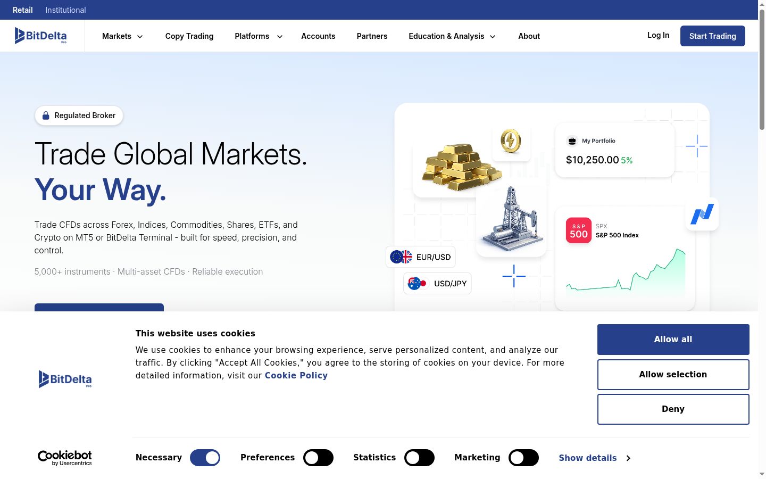766x479 pixels.
Task: Click the Regulated Broker badge
Action: (79, 115)
